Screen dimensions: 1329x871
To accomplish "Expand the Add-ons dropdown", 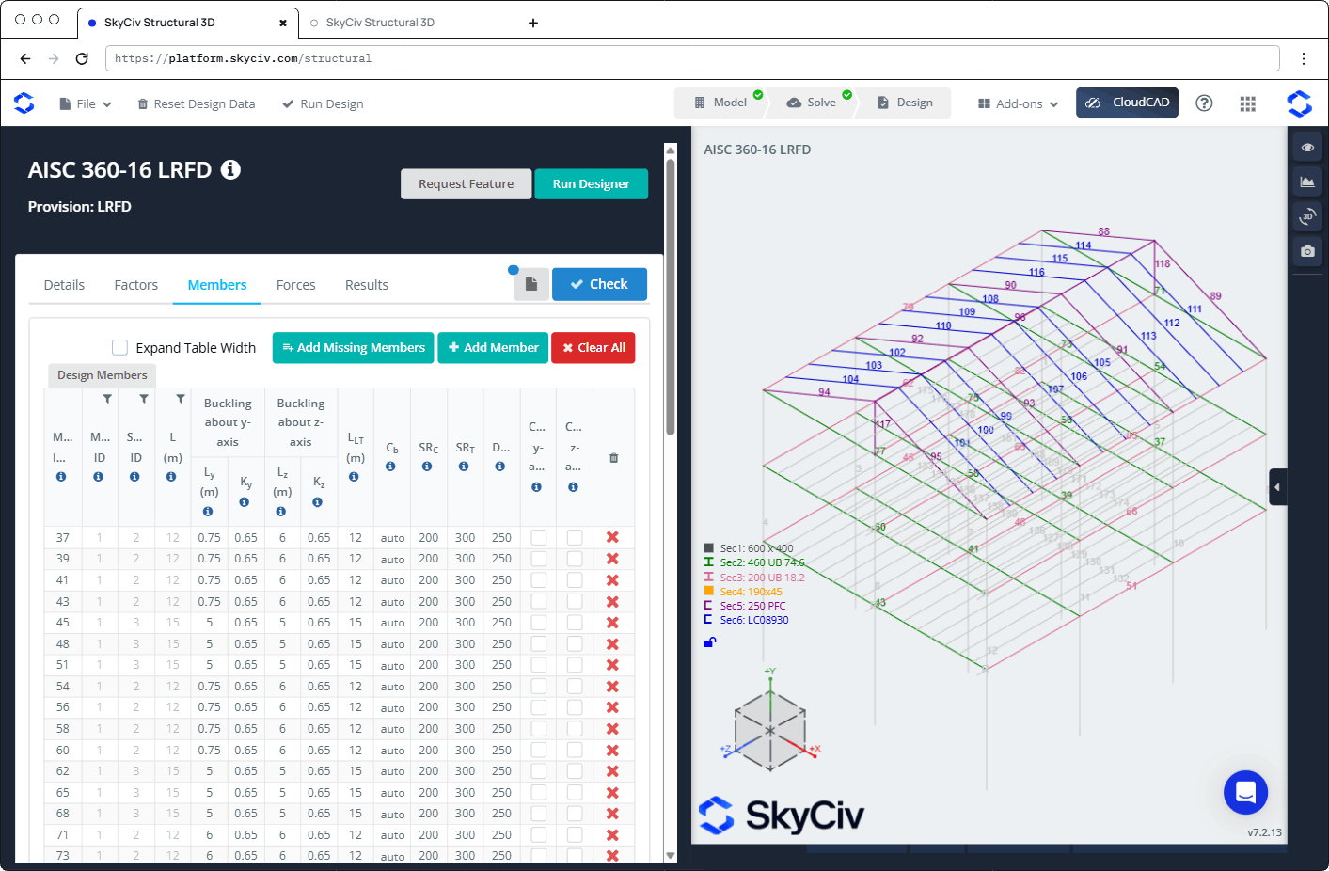I will 1019,103.
